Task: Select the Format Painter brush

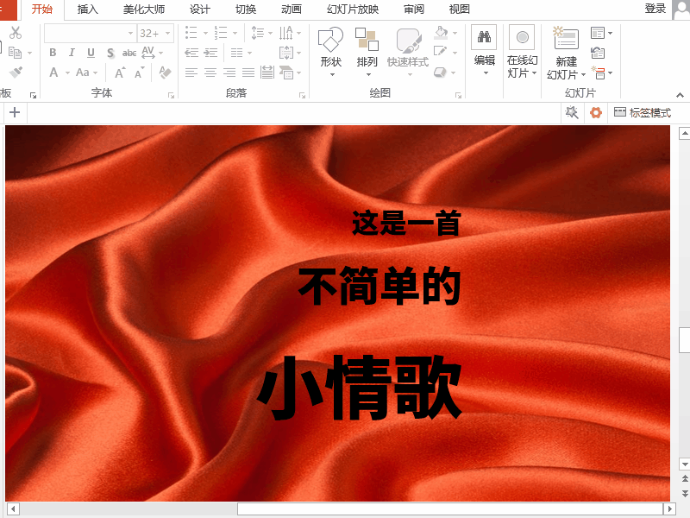Action: [x=16, y=73]
